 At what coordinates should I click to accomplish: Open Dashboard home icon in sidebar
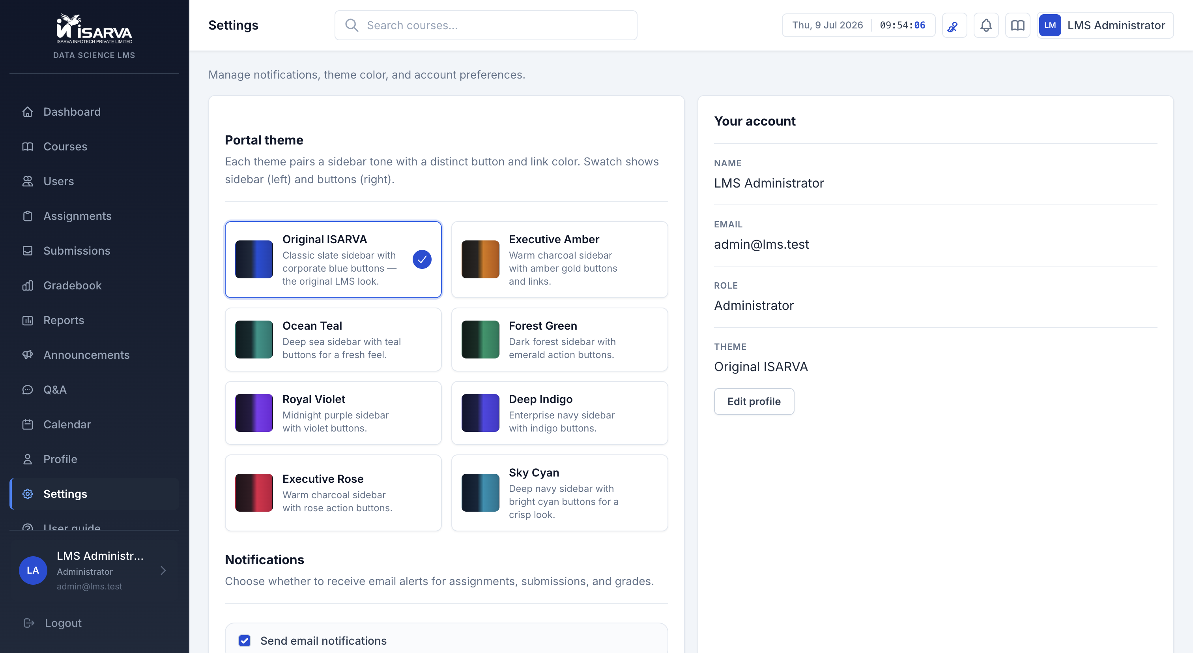[x=28, y=112]
